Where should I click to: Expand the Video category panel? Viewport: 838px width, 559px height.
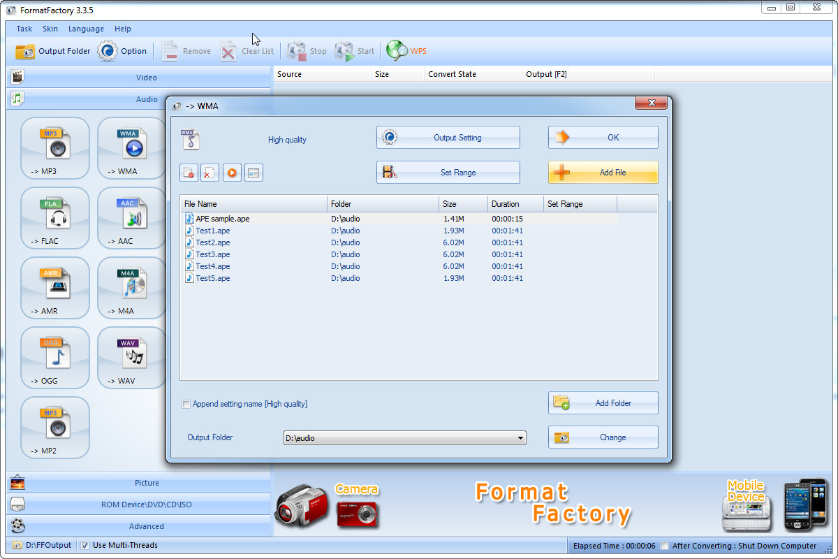point(138,78)
